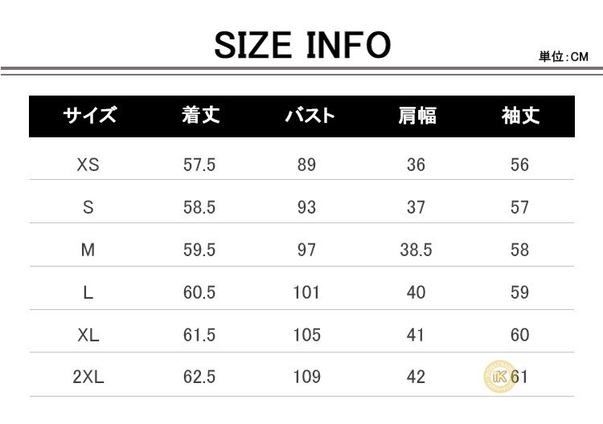The width and height of the screenshot is (603, 424).
Task: Select the 肩幅 column header
Action: tap(416, 116)
